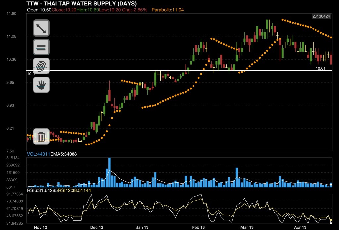Tap the trash can delete icon
Viewport: 339px width, 230px height.
(41, 136)
